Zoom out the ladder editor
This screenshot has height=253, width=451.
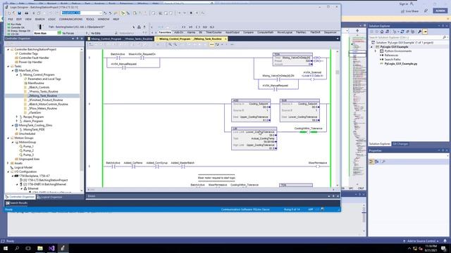(175, 44)
